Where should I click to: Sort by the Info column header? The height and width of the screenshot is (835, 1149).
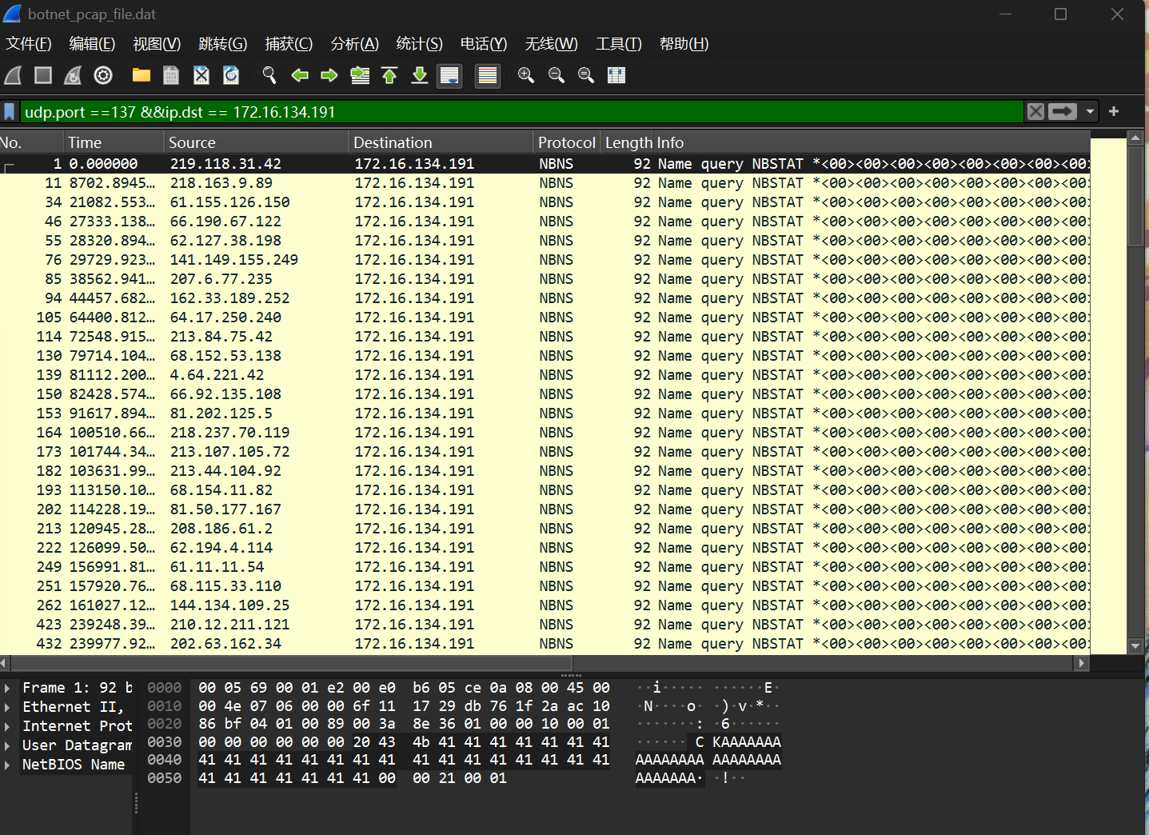tap(872, 142)
